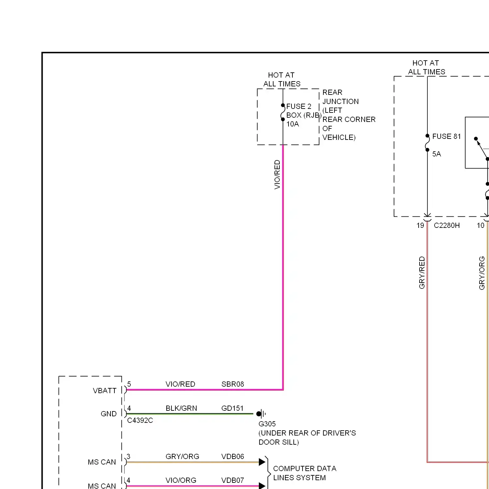Select the 'MS CAN' label beside VIO/ORG wire
This screenshot has height=489, width=489.
click(102, 486)
